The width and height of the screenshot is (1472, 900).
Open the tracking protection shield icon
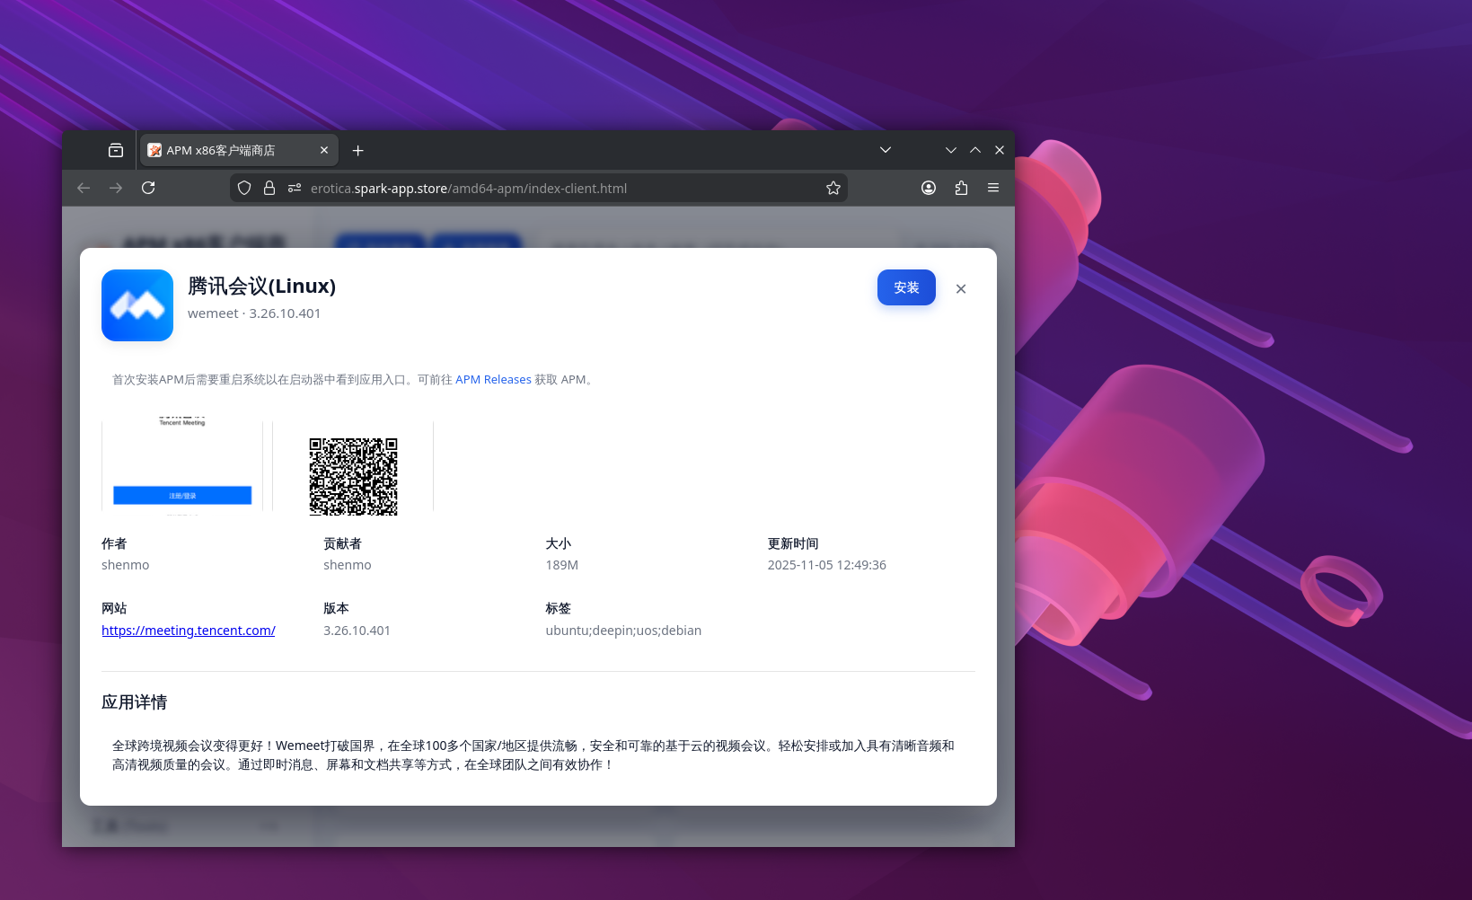point(244,188)
